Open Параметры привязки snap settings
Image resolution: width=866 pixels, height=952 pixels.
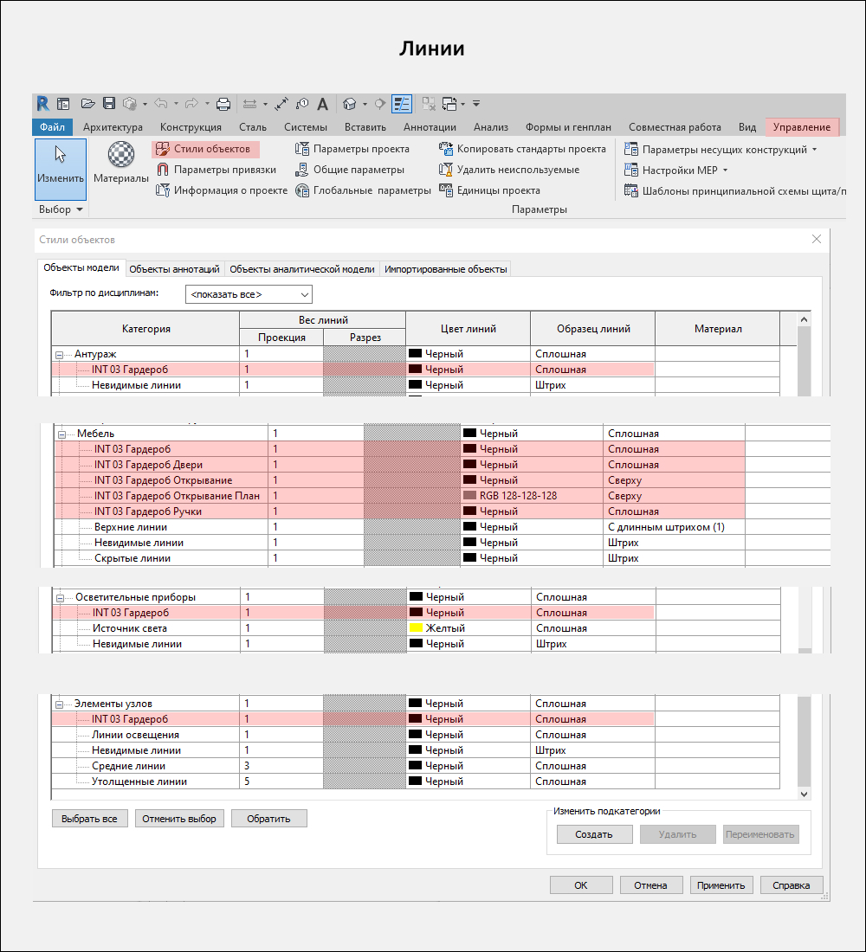coord(217,170)
